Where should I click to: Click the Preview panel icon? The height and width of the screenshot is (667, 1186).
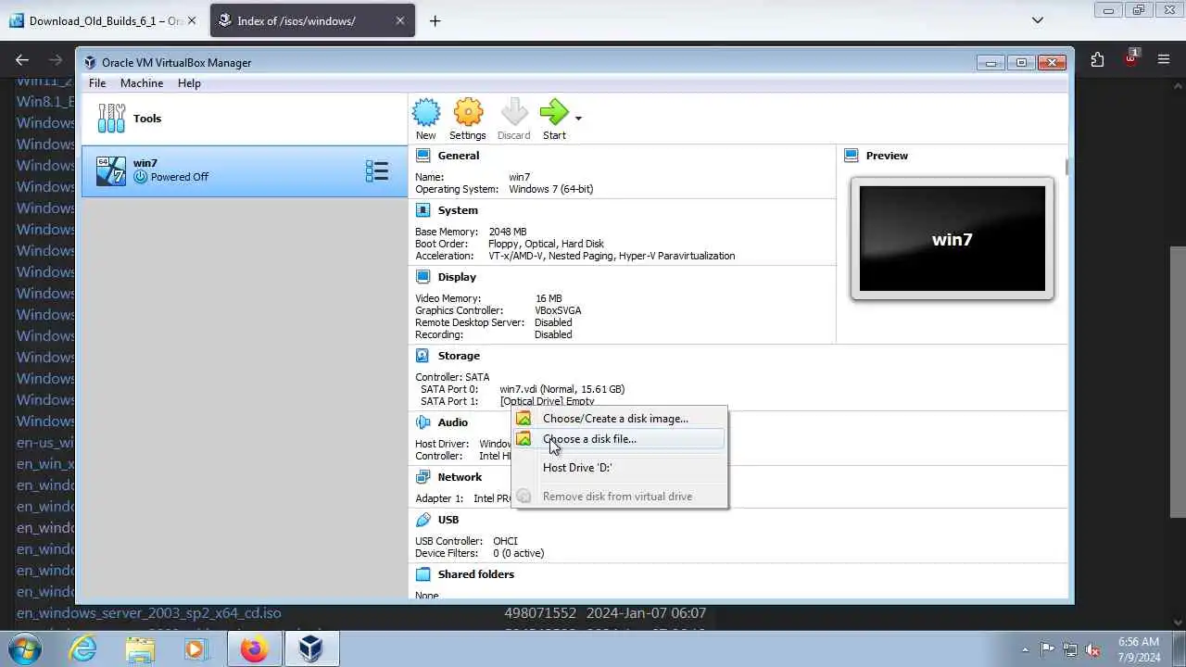point(852,156)
